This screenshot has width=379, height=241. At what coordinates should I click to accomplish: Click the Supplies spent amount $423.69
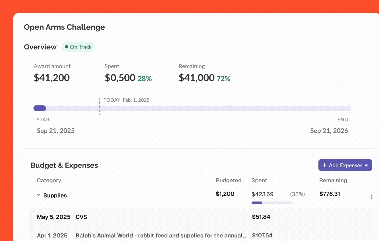(x=262, y=194)
